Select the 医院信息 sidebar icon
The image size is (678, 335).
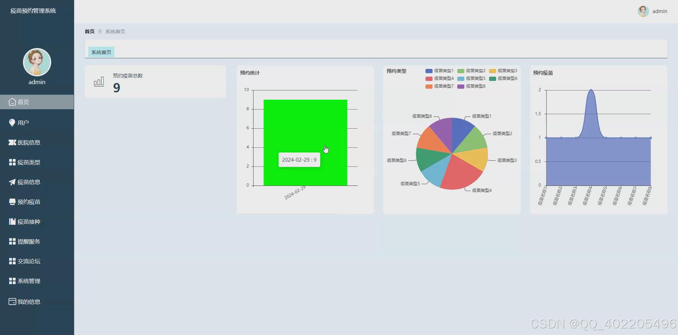(x=12, y=142)
